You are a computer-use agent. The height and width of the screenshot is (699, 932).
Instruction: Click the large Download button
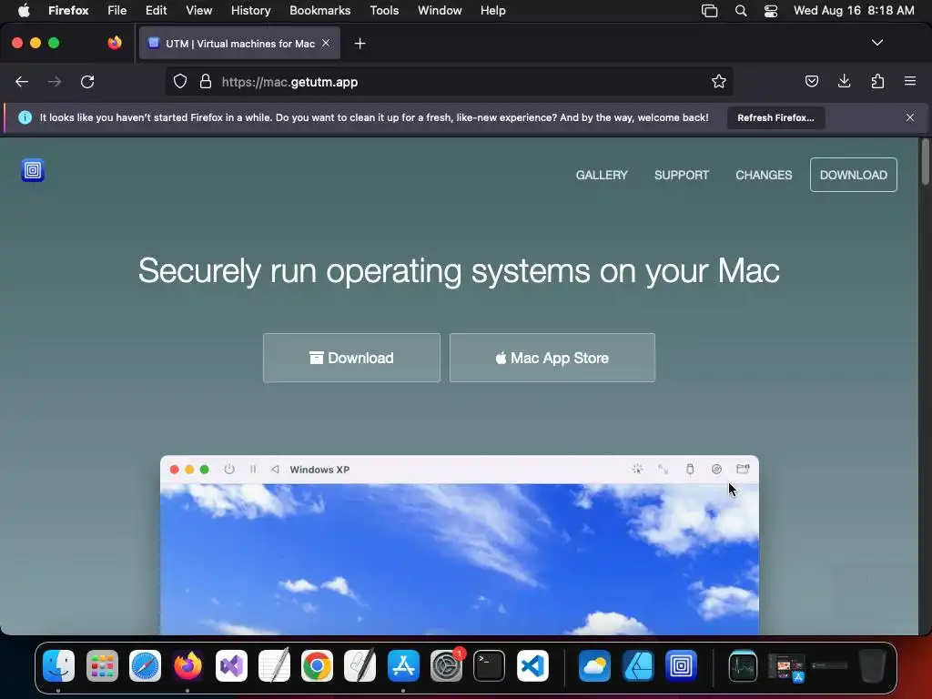pos(351,358)
